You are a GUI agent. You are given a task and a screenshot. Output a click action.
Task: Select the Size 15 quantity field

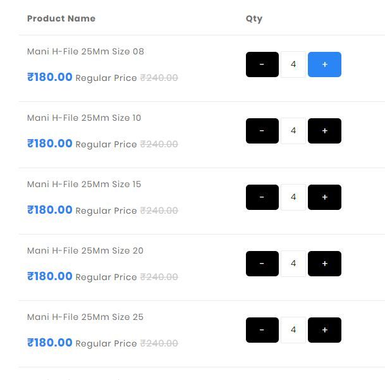click(293, 197)
